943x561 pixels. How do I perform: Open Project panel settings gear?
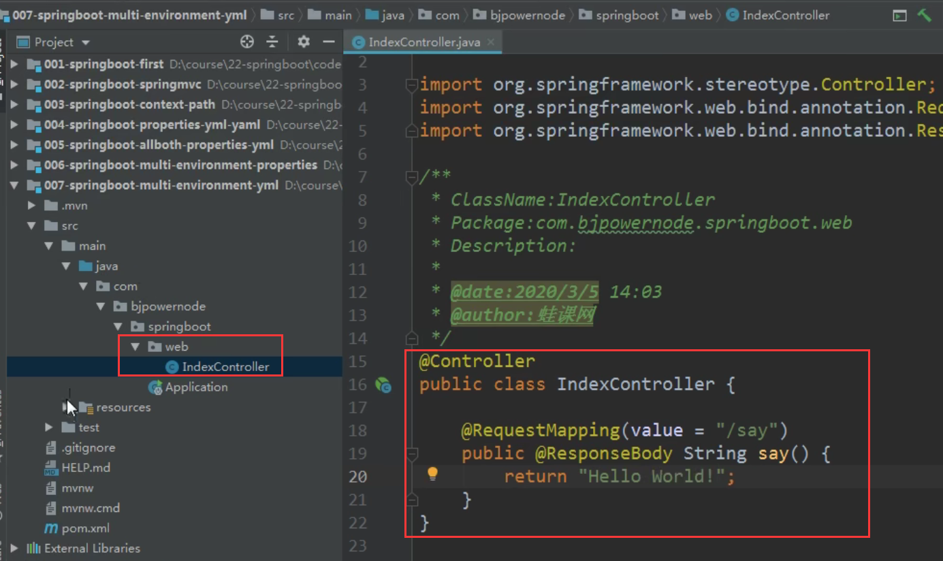(304, 42)
